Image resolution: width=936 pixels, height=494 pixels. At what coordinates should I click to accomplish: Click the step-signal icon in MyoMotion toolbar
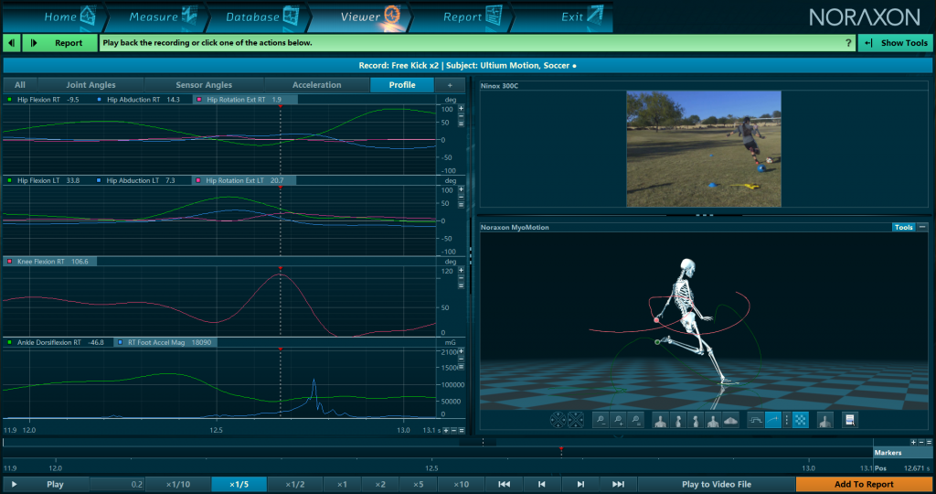click(755, 420)
